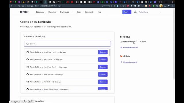Image resolution: width=184 pixels, height=103 pixels.
Task: Click the plus icon beside Connect account
Action: coord(121,62)
